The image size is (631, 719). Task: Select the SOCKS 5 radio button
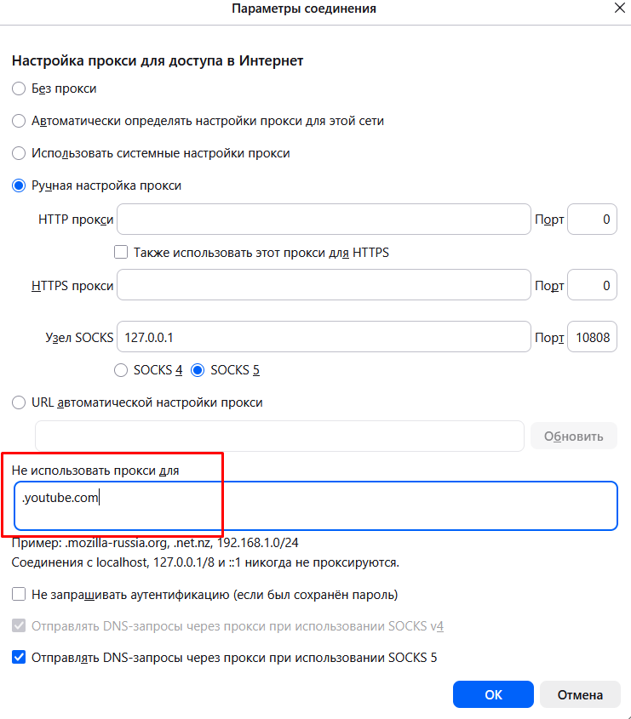click(x=198, y=370)
